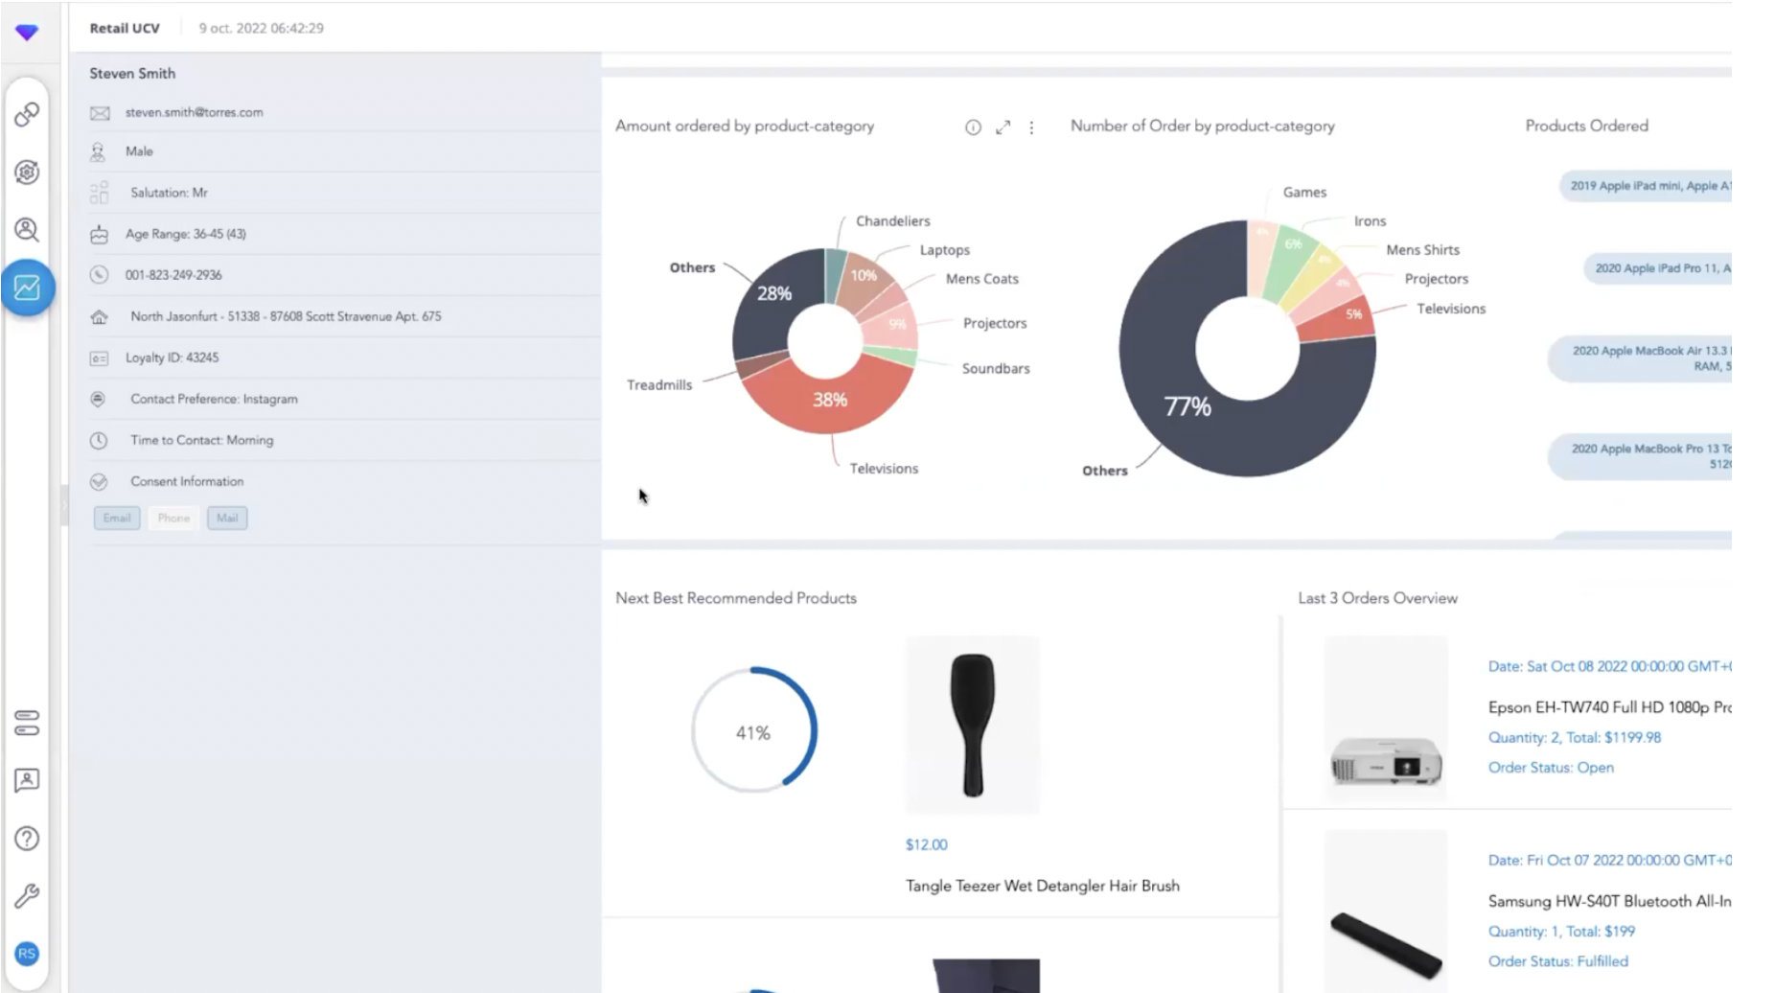Toggle the Mail consent chip
Viewport: 1775px width, 993px height.
(227, 518)
